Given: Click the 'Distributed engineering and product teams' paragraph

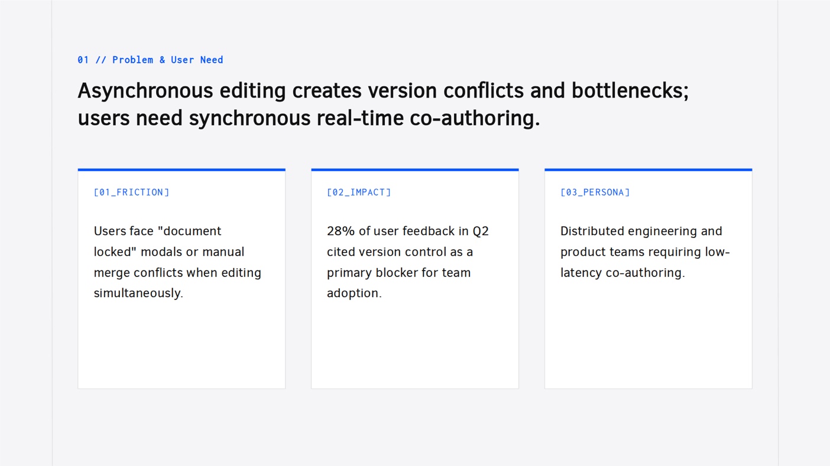Looking at the screenshot, I should pyautogui.click(x=645, y=252).
